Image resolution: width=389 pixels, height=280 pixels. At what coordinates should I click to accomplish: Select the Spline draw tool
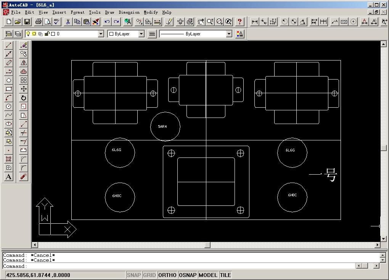(9, 115)
